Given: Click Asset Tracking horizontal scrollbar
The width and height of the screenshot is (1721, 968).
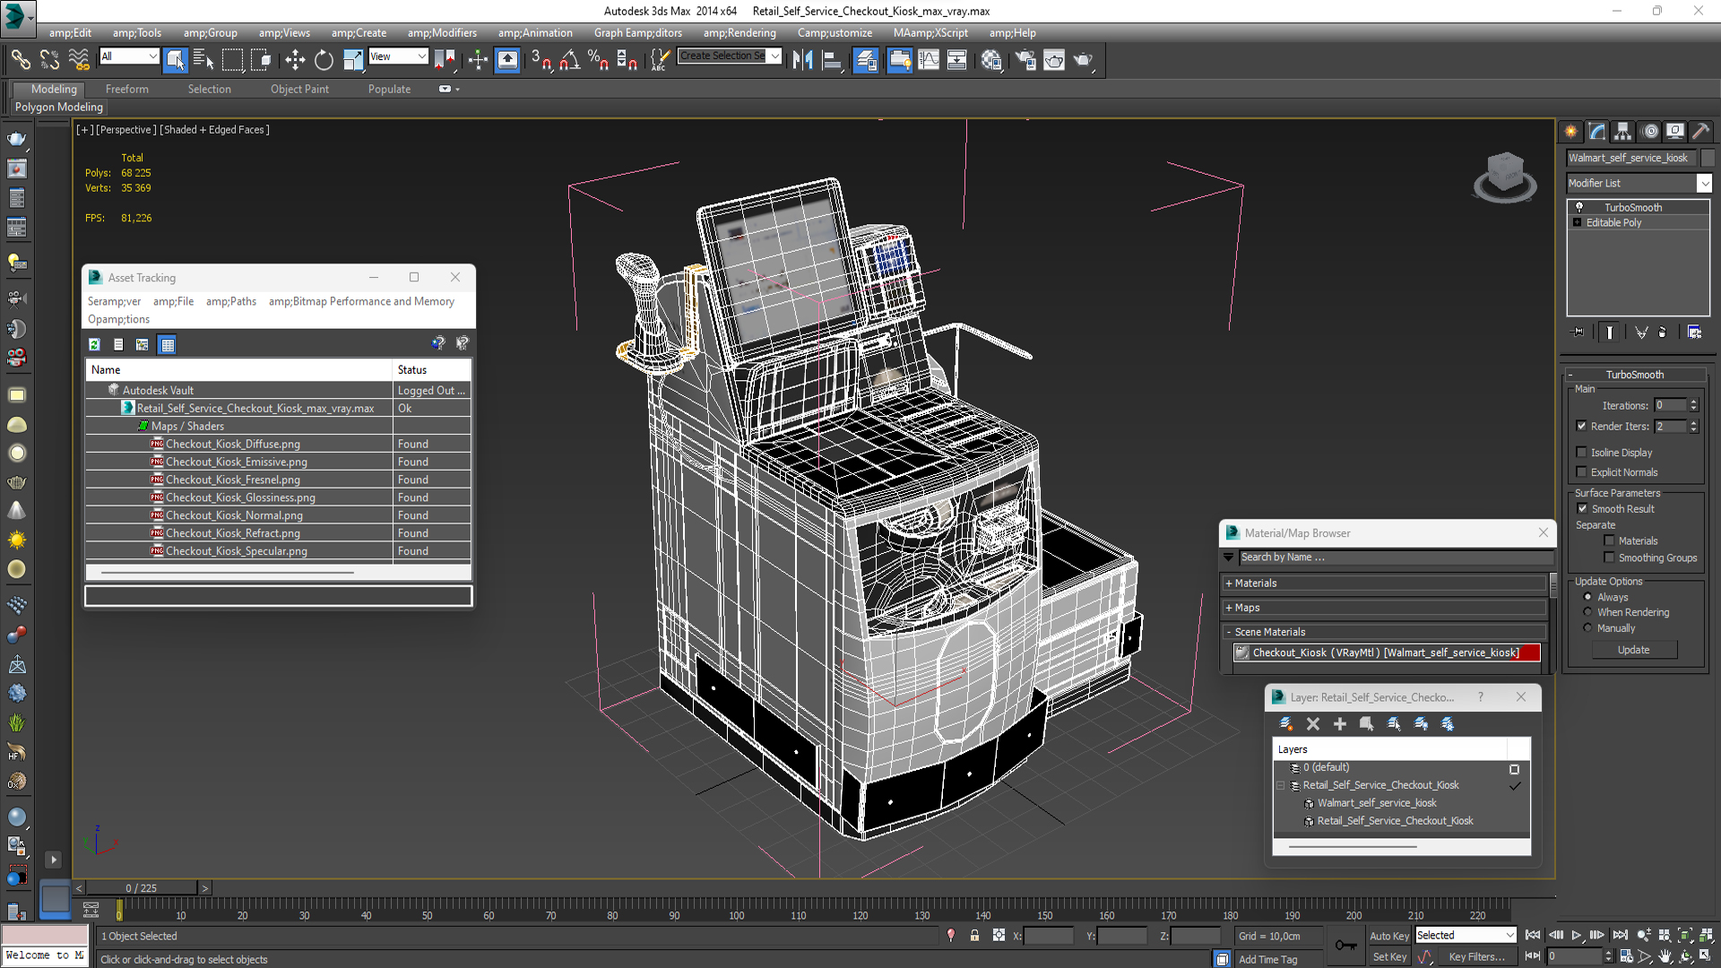Looking at the screenshot, I should [x=228, y=572].
